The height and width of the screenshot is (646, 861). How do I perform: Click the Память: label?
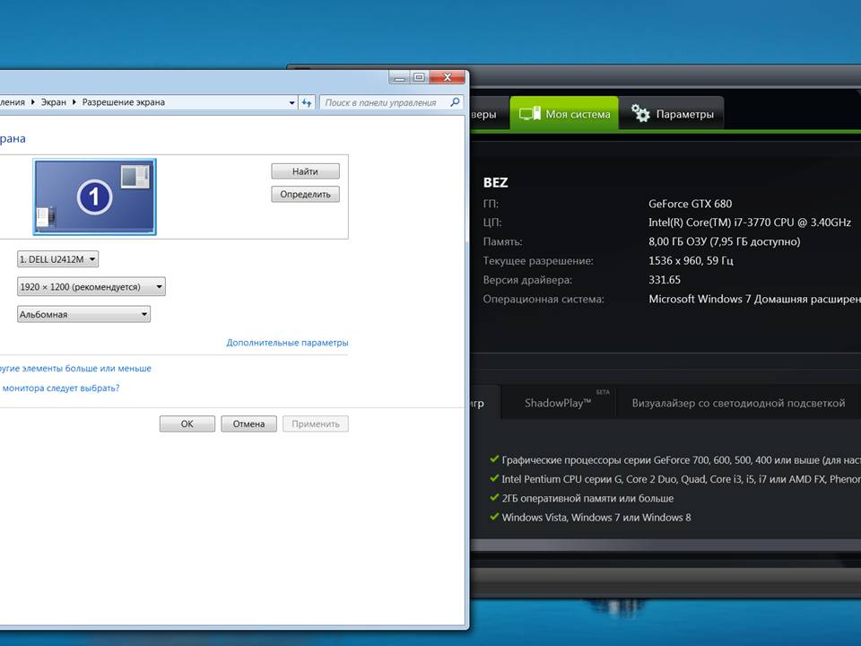(x=502, y=241)
